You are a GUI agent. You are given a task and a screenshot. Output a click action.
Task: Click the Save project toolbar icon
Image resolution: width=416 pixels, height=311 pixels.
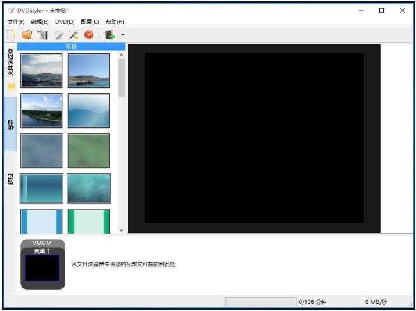(x=42, y=35)
